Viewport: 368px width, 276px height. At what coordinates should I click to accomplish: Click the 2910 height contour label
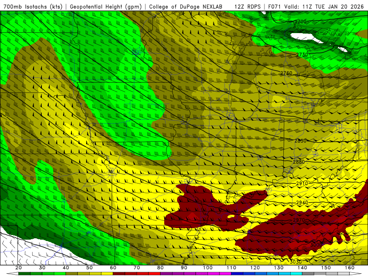click(302, 183)
